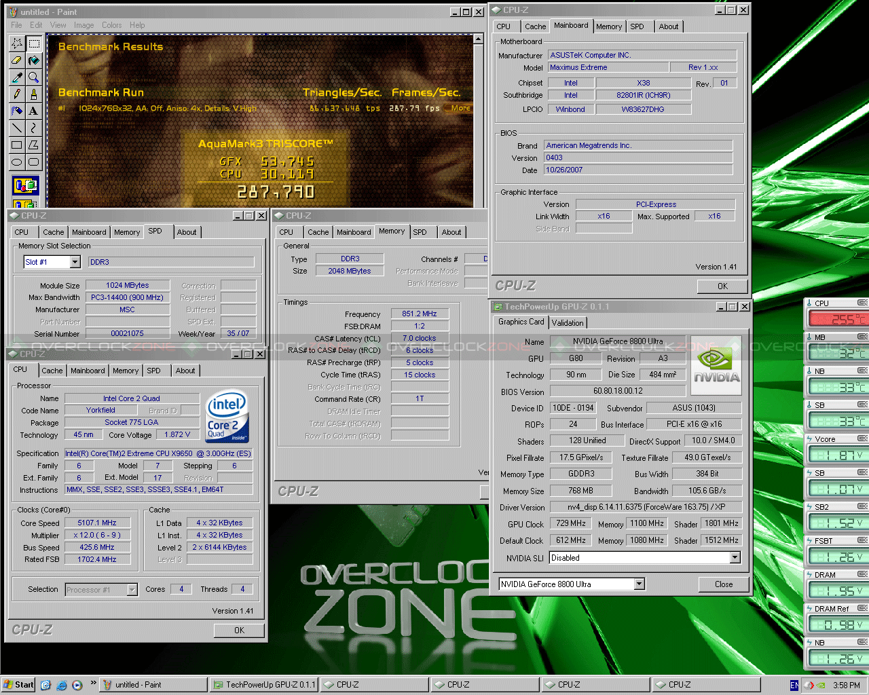Pick the Fill With Color bucket tool
The image size is (869, 695).
[34, 60]
